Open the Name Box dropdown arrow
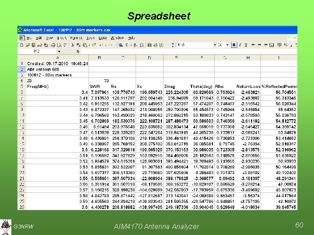The image size is (314, 235). pyautogui.click(x=59, y=51)
